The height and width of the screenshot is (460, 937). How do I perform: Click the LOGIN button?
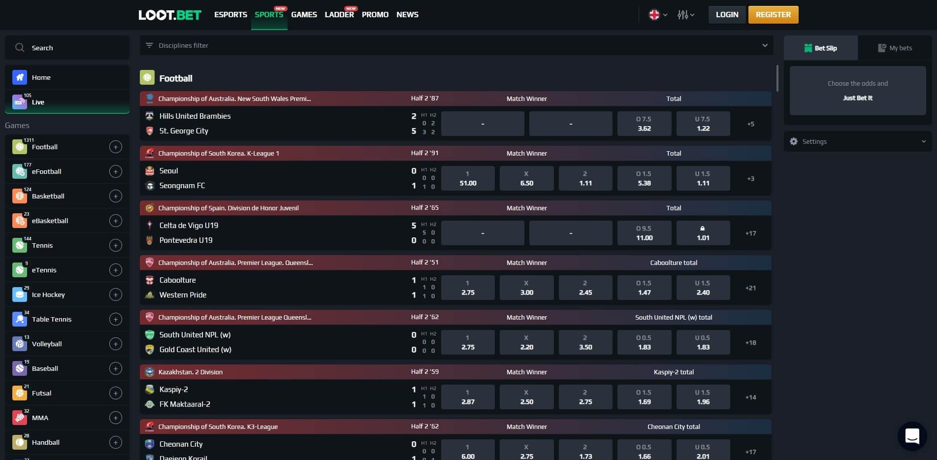(727, 15)
